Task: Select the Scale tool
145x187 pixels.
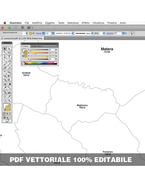Action: tap(9, 72)
